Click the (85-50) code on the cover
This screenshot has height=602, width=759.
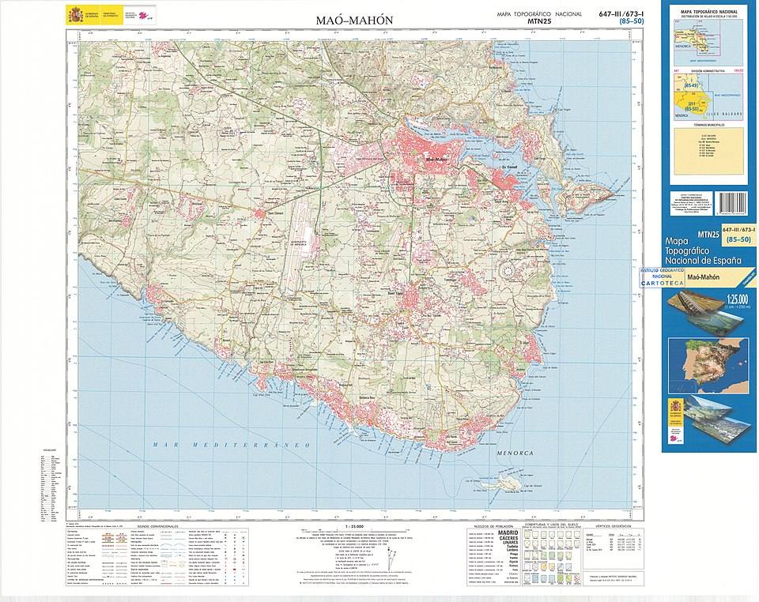click(x=739, y=239)
